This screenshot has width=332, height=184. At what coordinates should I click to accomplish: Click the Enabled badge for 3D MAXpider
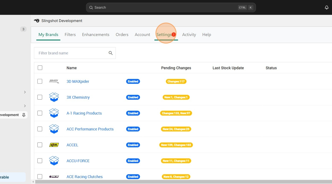(133, 82)
